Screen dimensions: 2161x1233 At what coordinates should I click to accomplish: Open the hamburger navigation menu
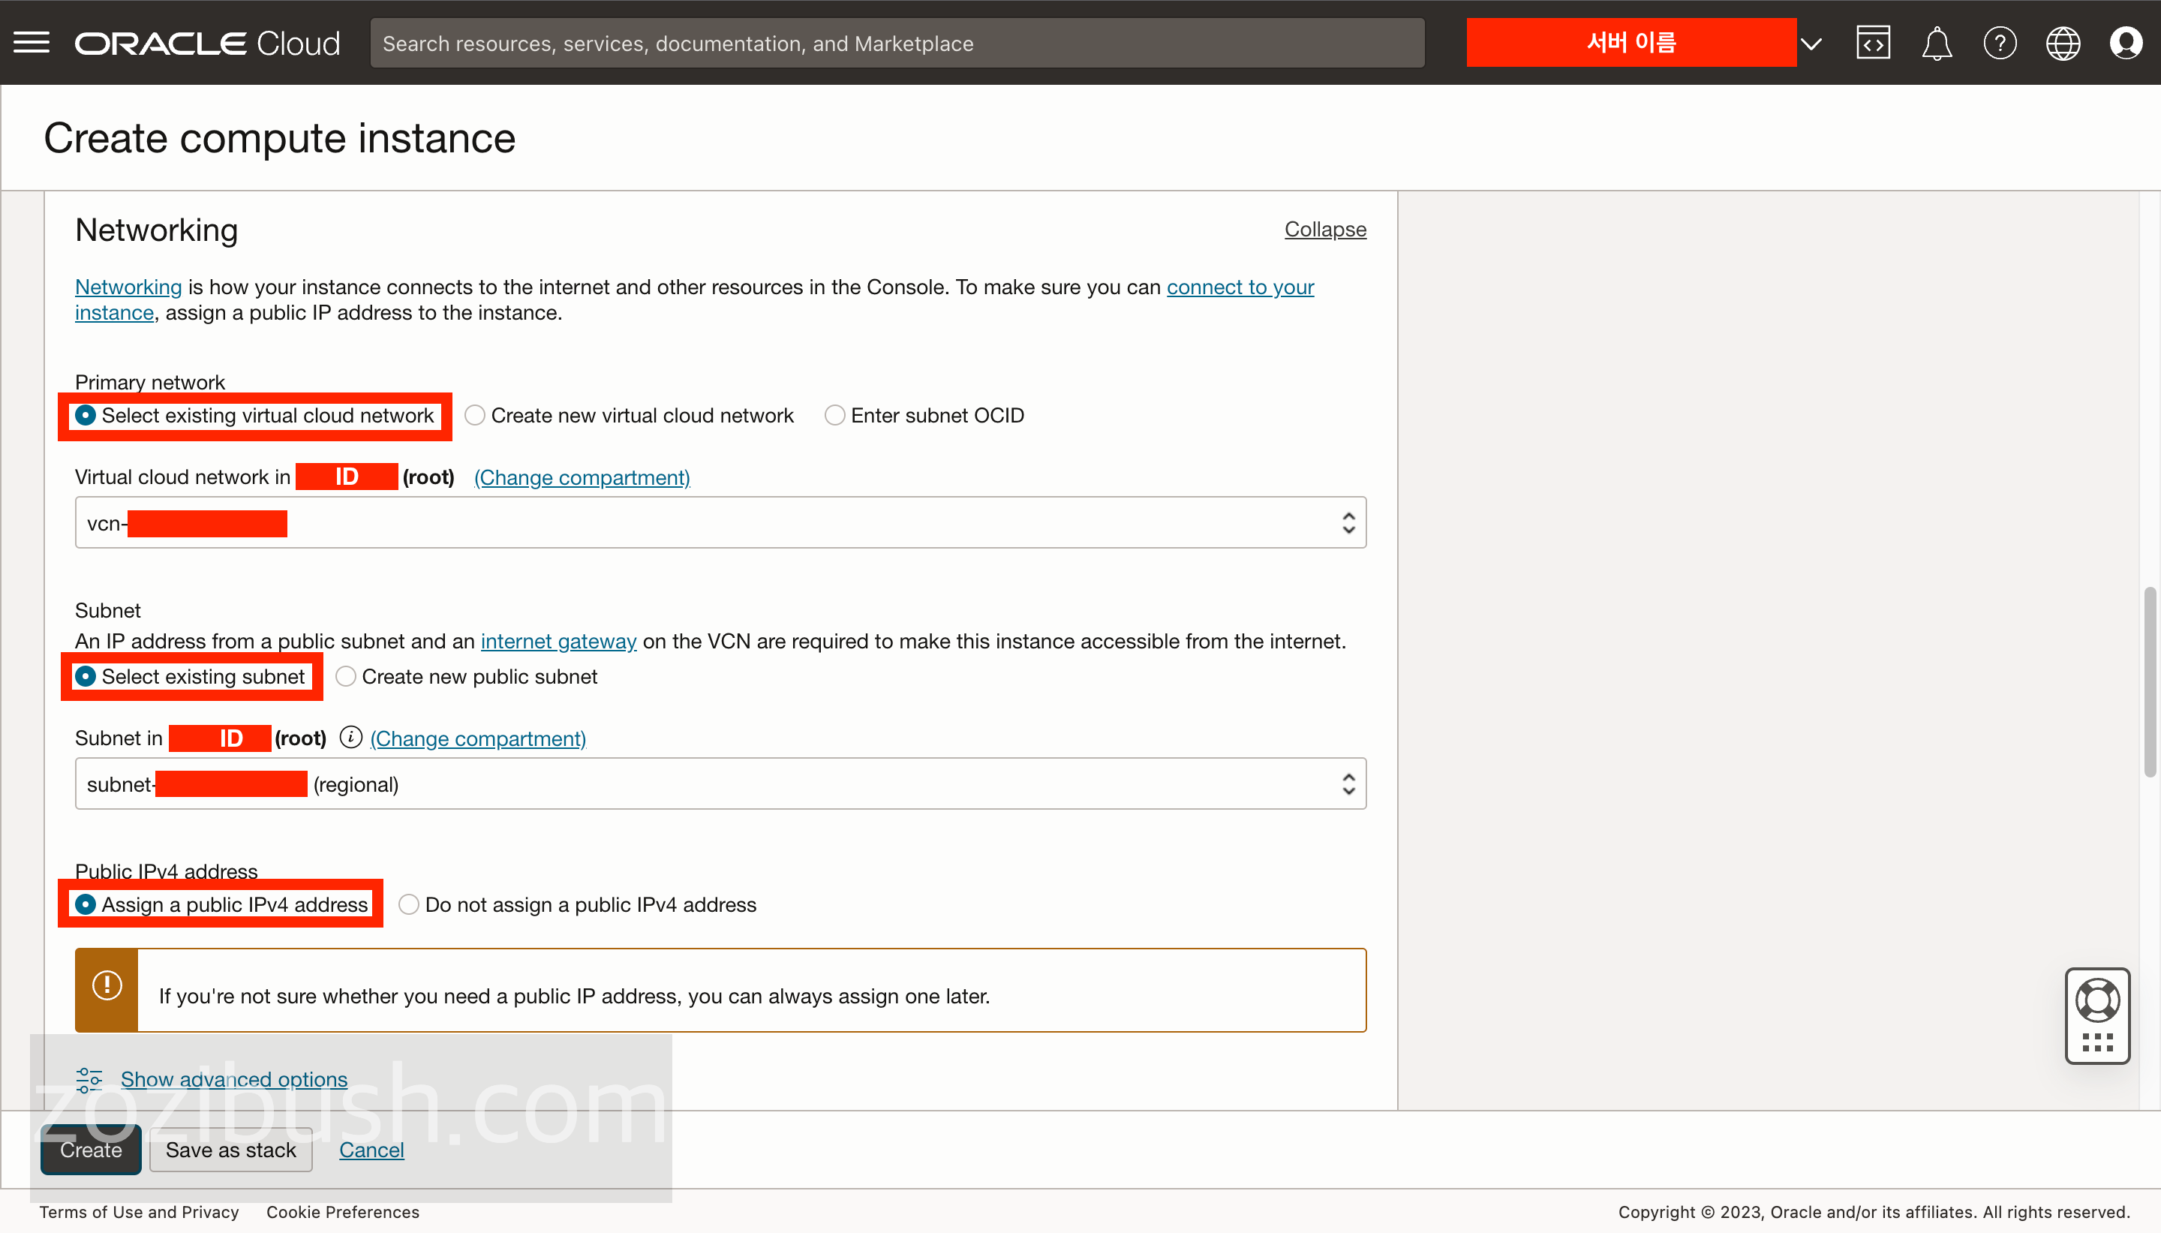(x=32, y=44)
